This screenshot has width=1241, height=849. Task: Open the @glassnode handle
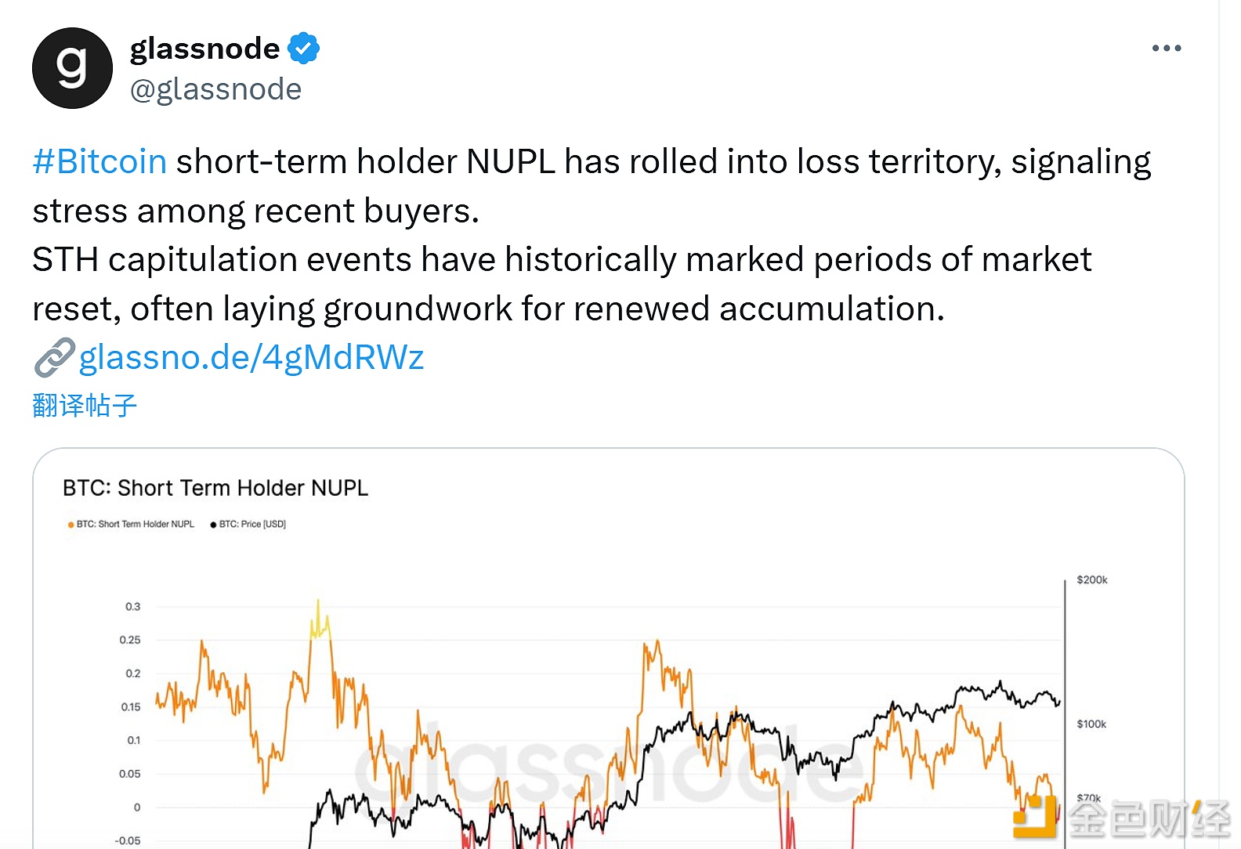[x=215, y=89]
